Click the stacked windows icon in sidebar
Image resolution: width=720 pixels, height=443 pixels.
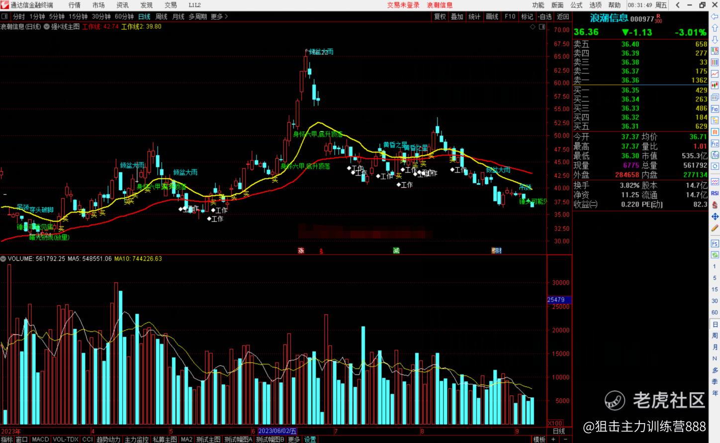click(715, 96)
